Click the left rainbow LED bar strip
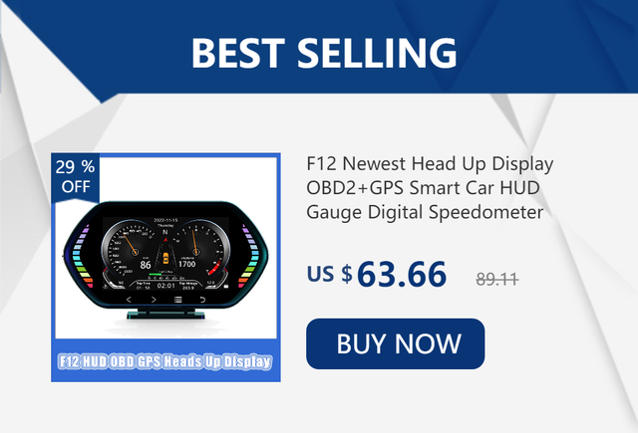 tap(83, 257)
